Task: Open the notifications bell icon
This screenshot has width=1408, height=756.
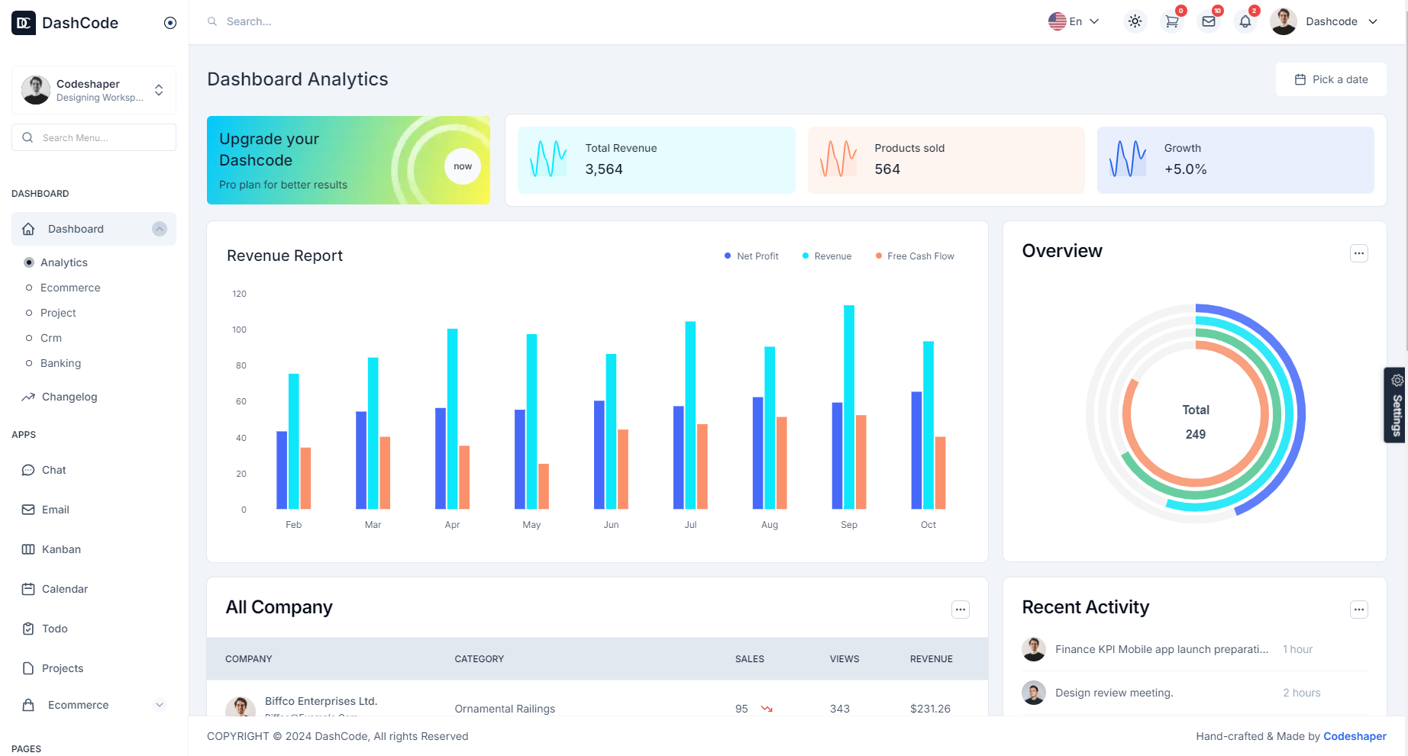Action: coord(1245,21)
